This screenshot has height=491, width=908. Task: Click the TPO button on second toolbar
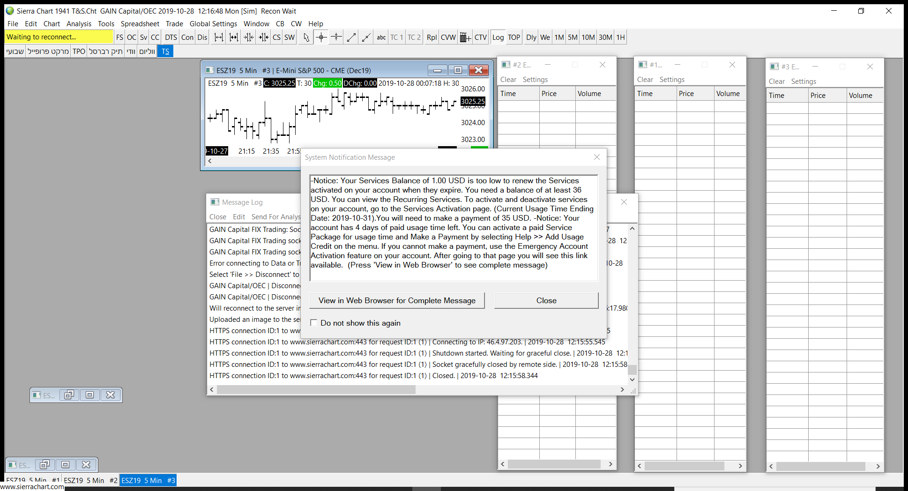pos(79,52)
